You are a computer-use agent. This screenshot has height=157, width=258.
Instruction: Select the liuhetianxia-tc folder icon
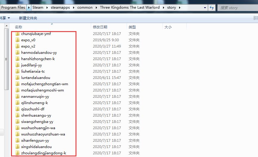pos(17,71)
